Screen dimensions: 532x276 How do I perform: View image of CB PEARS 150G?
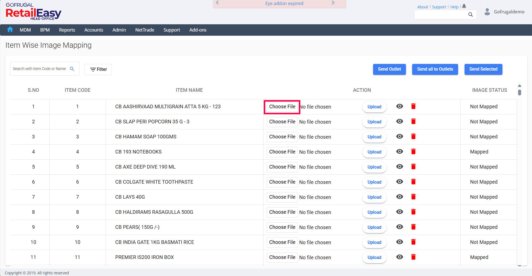click(x=400, y=227)
